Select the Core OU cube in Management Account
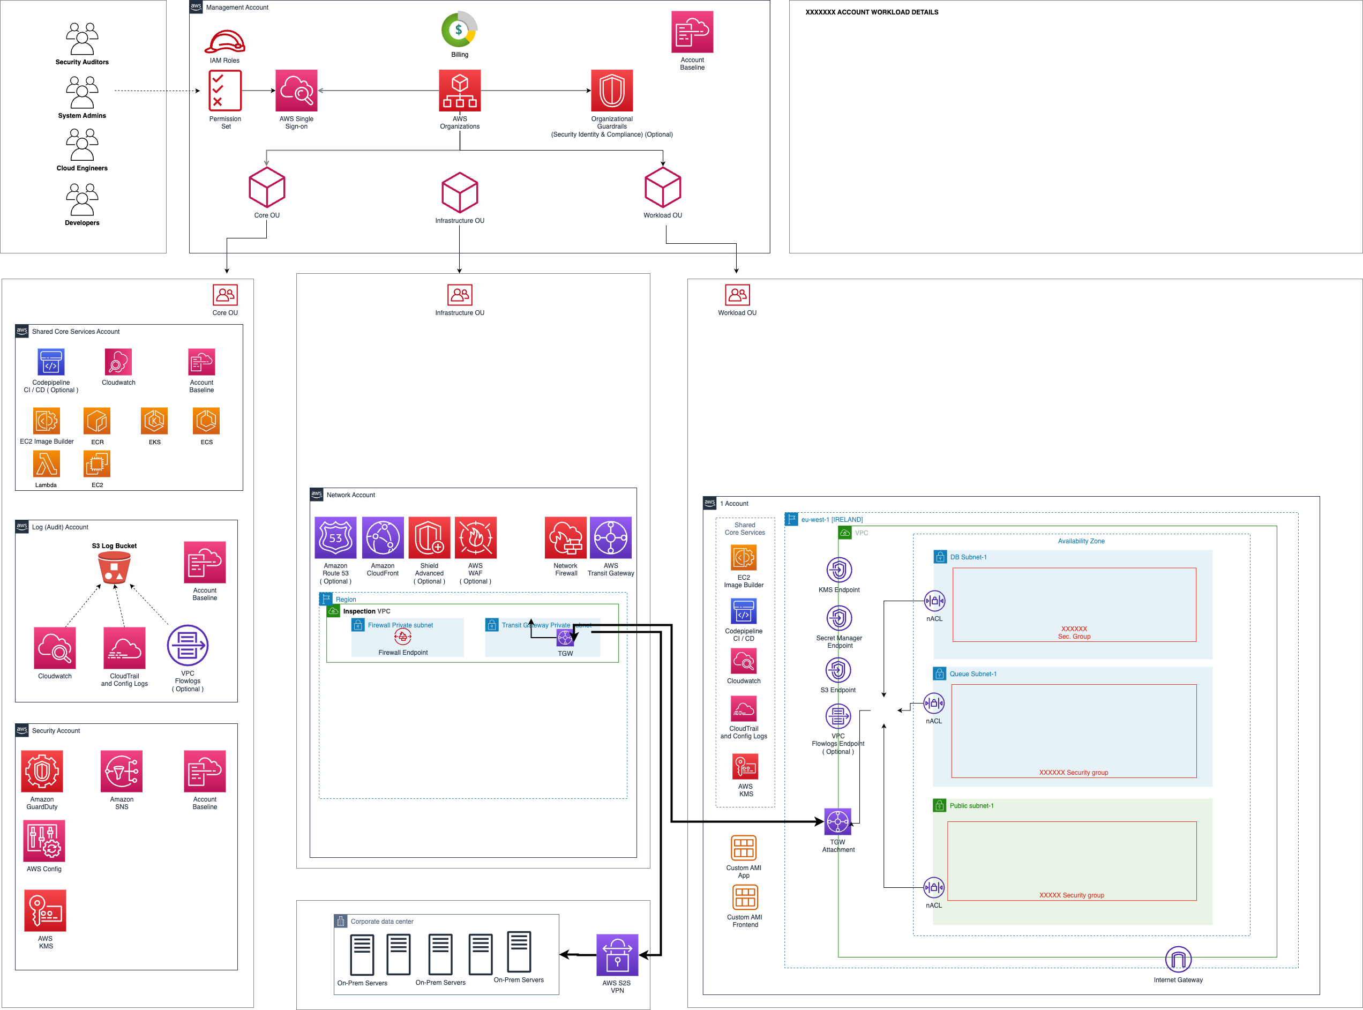The image size is (1363, 1010). coord(267,187)
